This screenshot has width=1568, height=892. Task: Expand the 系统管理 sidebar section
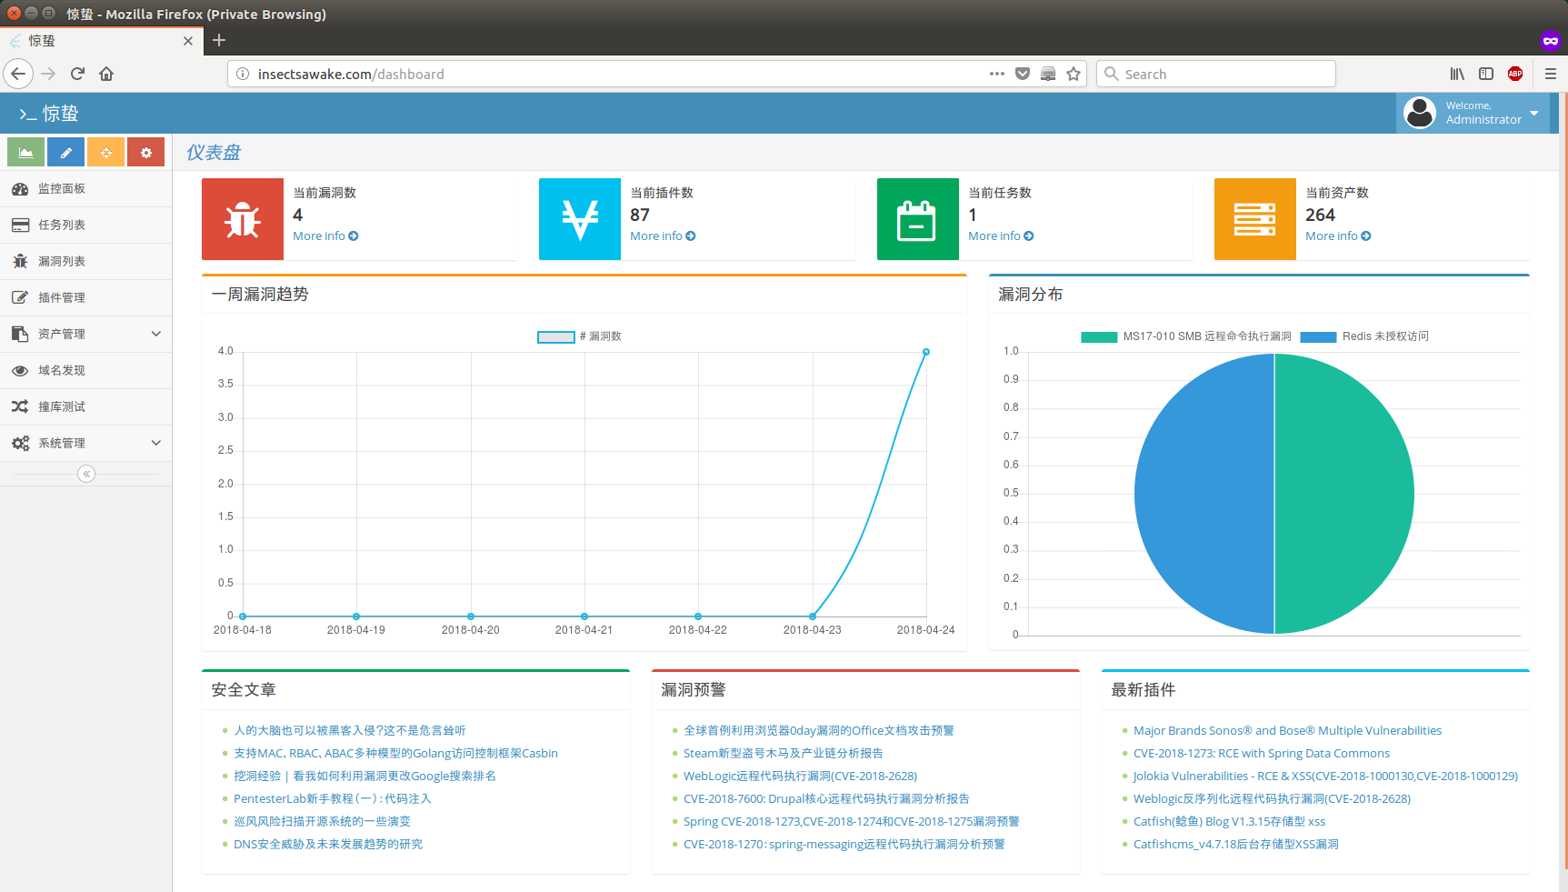click(86, 443)
